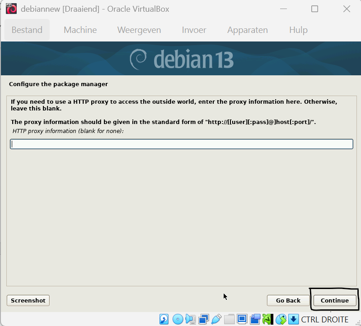The width and height of the screenshot is (361, 326).
Task: Click the CTRL DROITE host key label
Action: point(324,319)
